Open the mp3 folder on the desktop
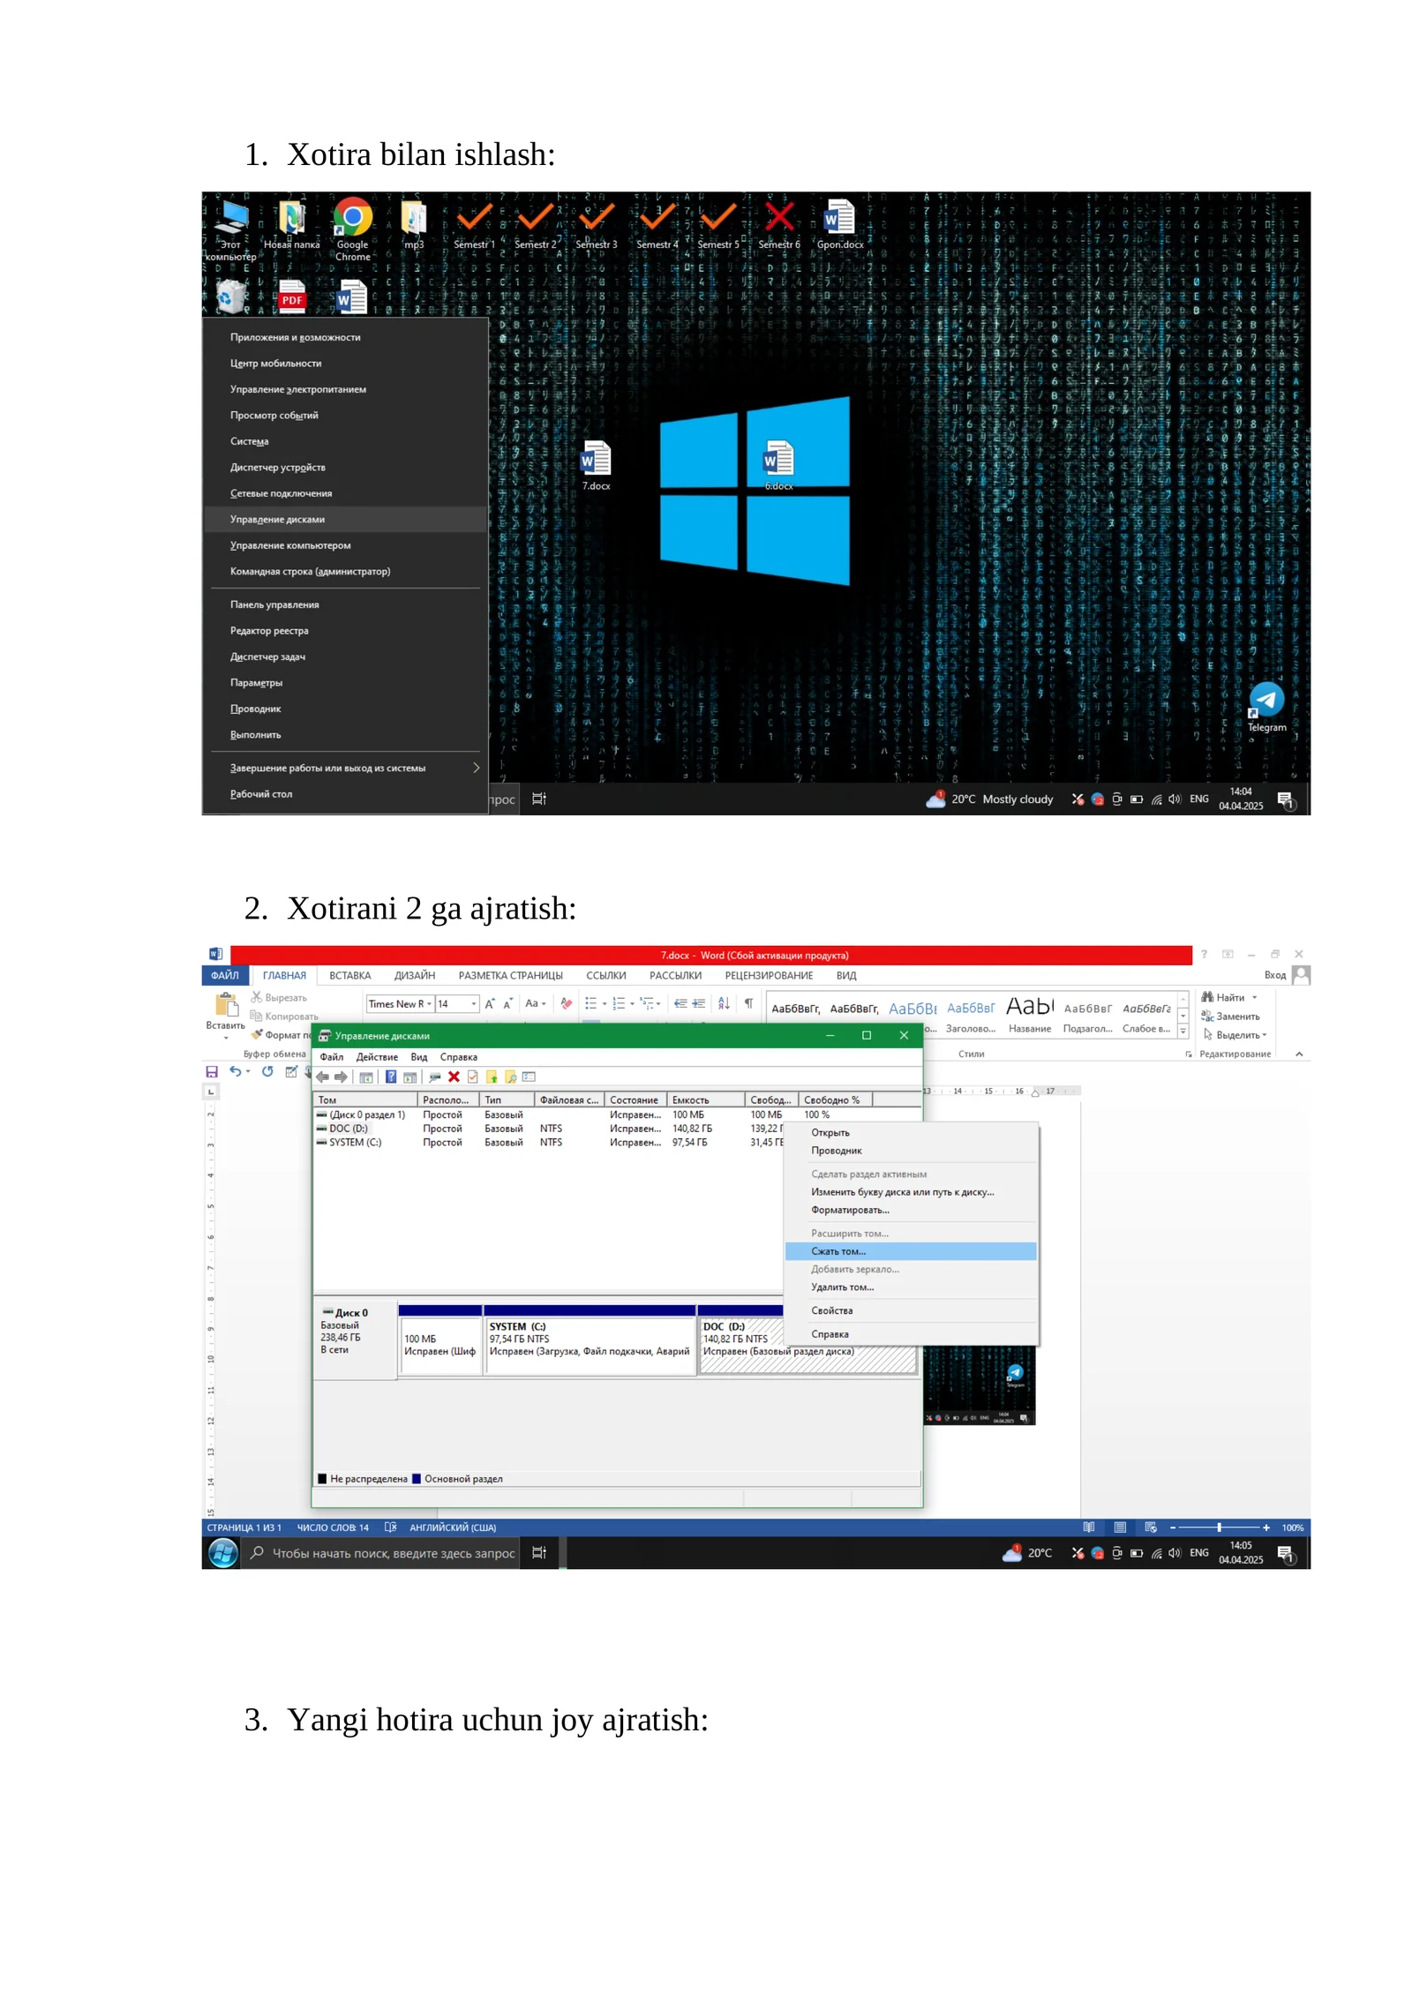1412x1996 pixels. [414, 224]
